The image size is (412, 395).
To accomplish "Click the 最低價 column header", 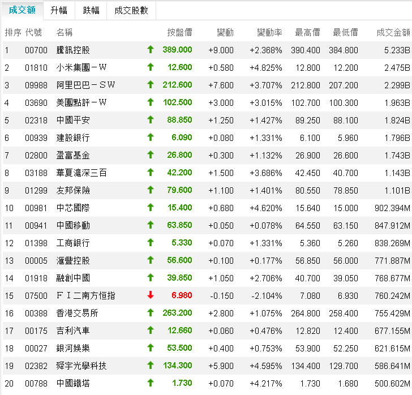I will click(346, 32).
